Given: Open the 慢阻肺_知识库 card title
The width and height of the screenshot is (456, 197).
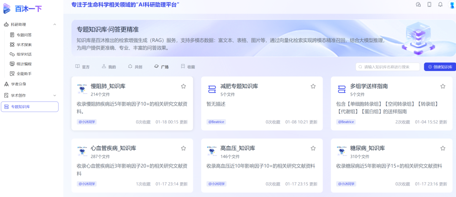Looking at the screenshot, I should 108,86.
